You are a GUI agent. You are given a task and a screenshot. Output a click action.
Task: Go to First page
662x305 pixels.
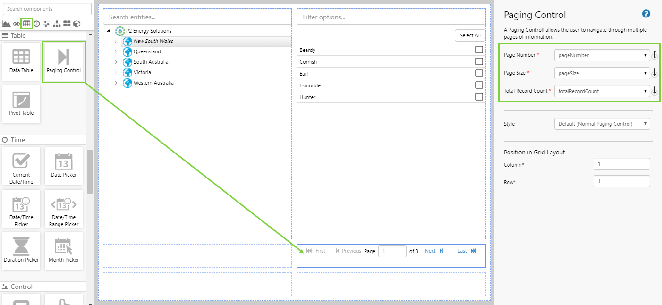(x=315, y=251)
